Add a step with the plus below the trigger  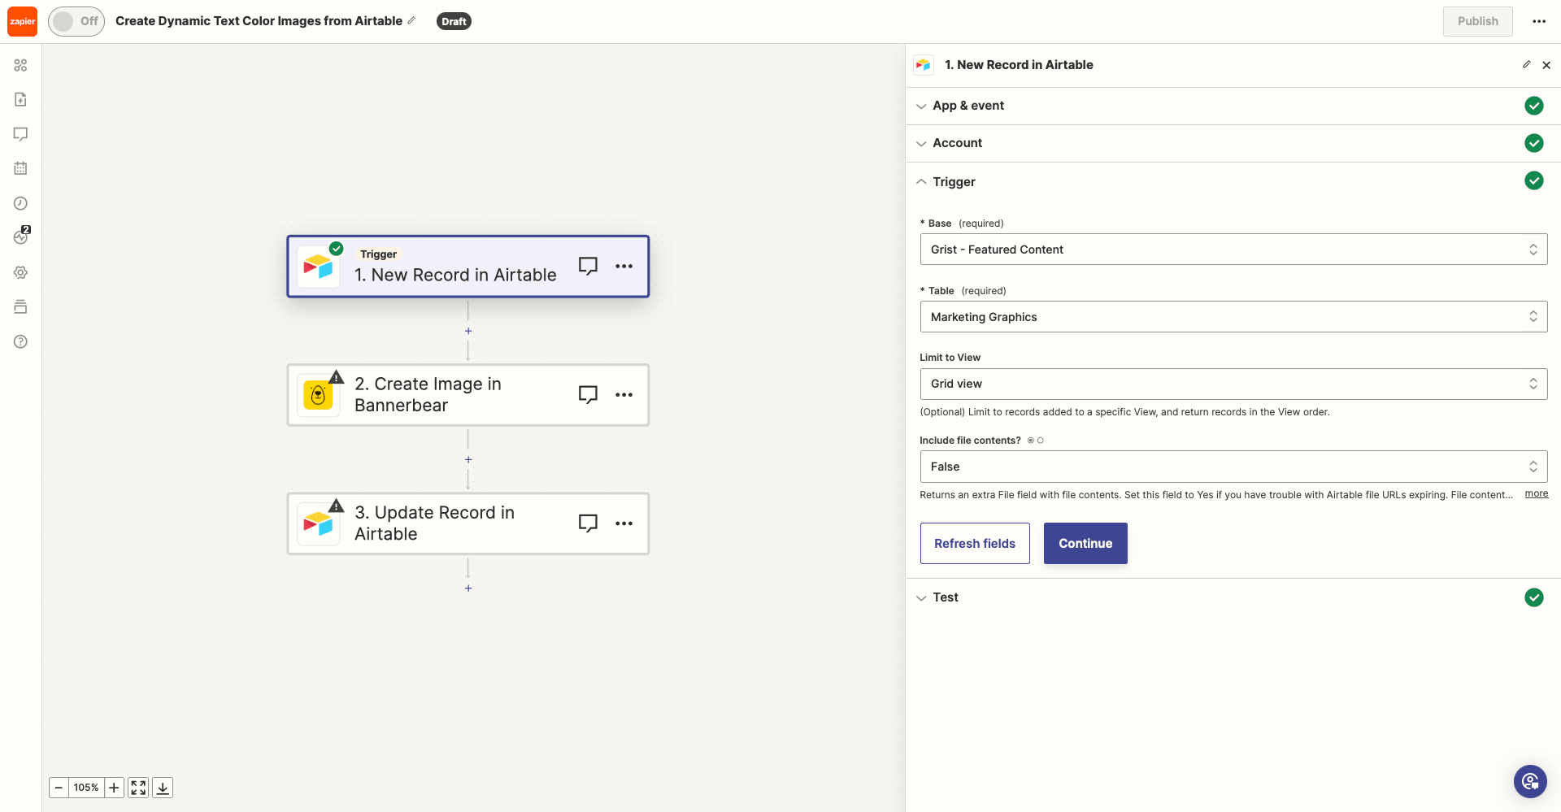click(467, 331)
